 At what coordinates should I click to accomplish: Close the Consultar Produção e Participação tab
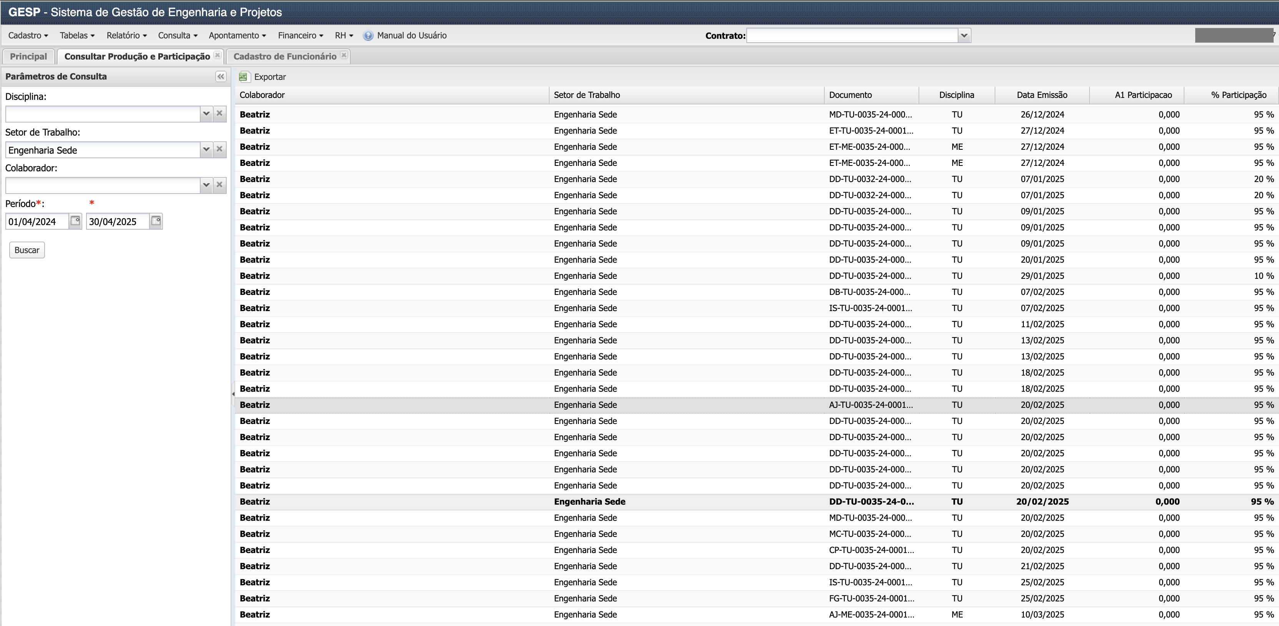point(218,56)
